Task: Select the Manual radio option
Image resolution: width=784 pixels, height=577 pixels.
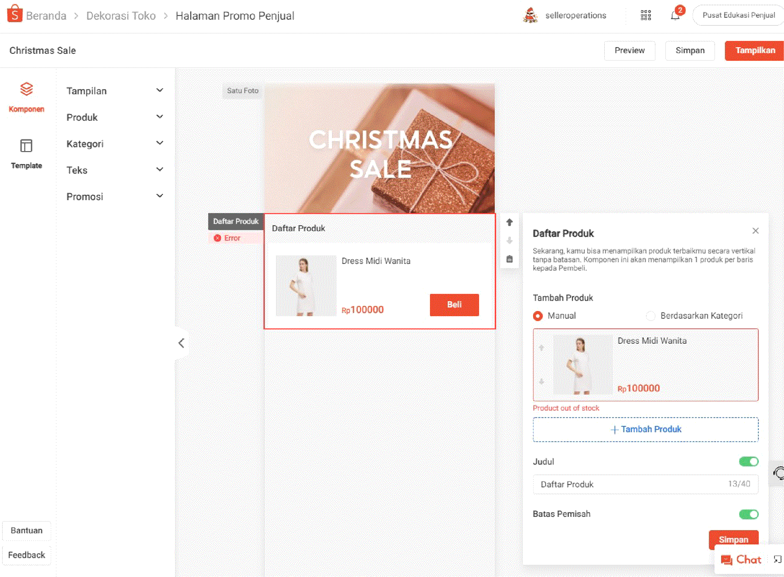Action: [538, 316]
